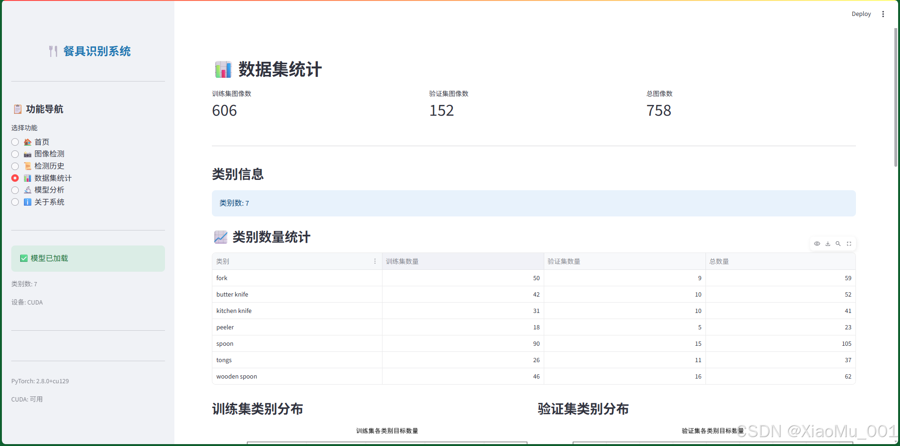The height and width of the screenshot is (446, 900).
Task: Click the house icon beside 首页
Action: 28,142
